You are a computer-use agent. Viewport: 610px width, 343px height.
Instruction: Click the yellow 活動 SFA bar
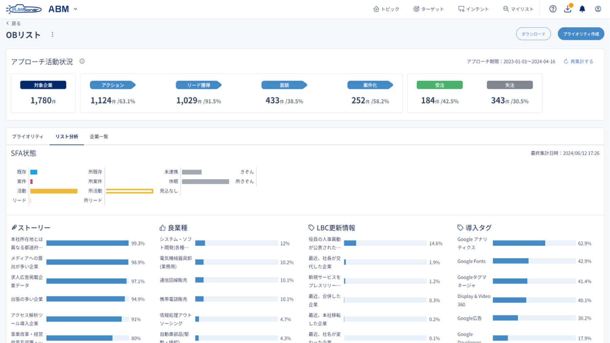tap(54, 191)
